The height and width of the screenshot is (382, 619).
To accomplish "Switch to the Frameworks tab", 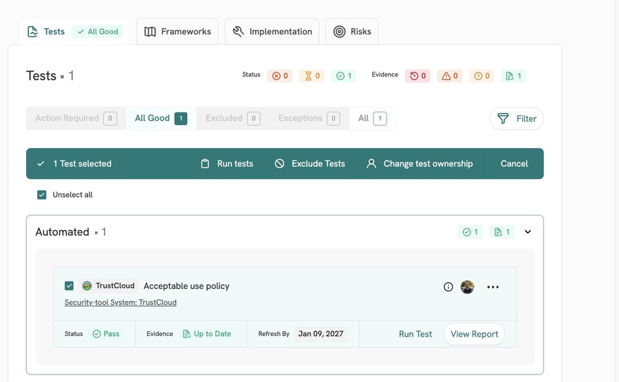I will (x=177, y=32).
